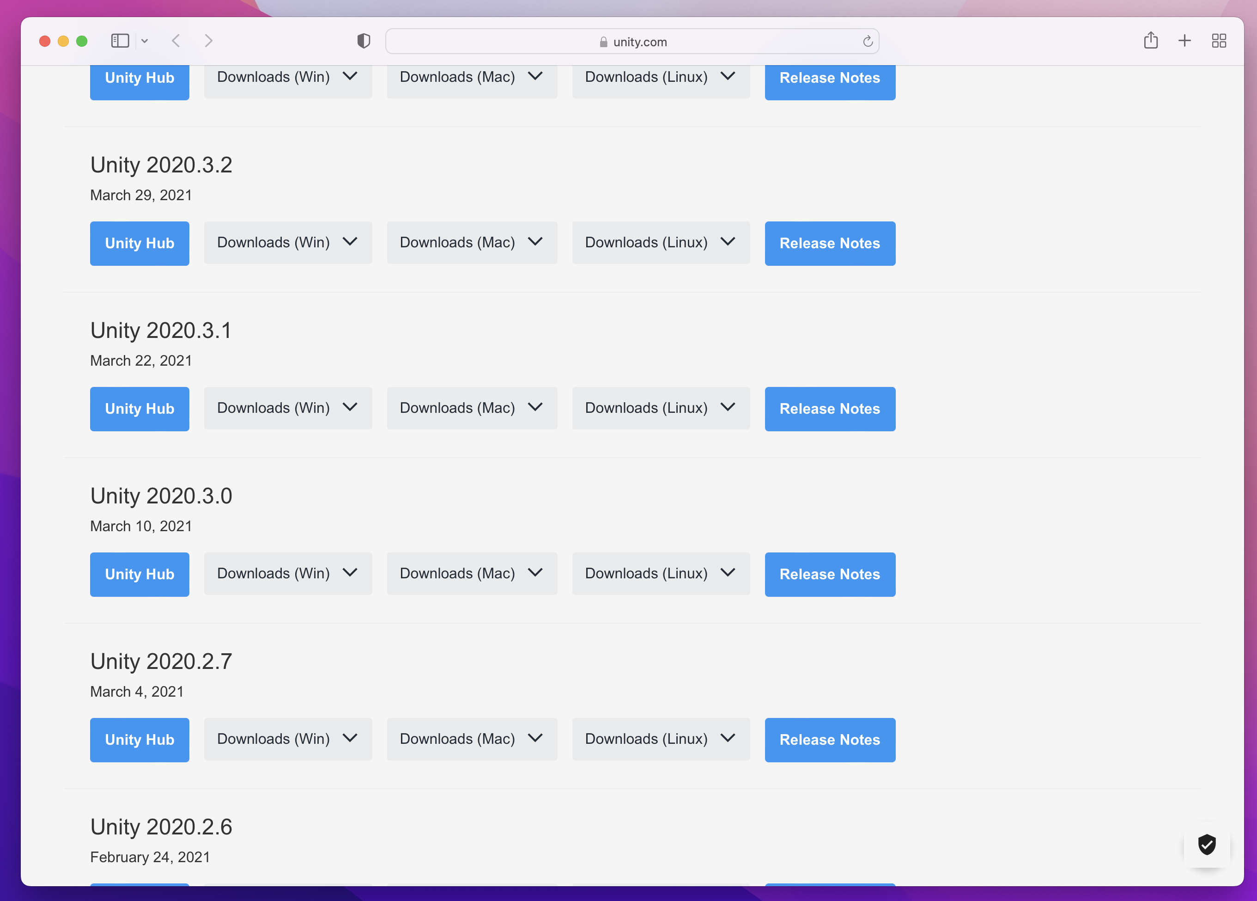Click the forward navigation arrow
This screenshot has width=1257, height=901.
(x=208, y=41)
